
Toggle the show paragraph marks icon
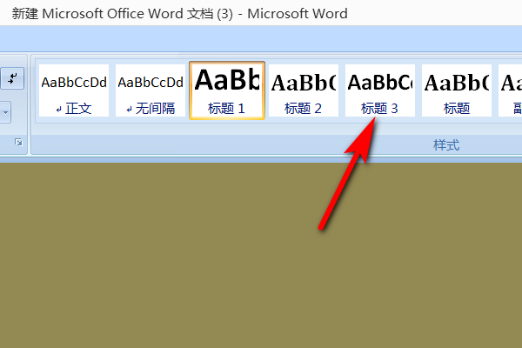pyautogui.click(x=12, y=78)
